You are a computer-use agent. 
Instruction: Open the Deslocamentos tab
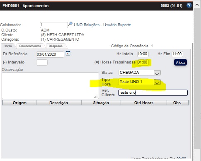click(30, 46)
